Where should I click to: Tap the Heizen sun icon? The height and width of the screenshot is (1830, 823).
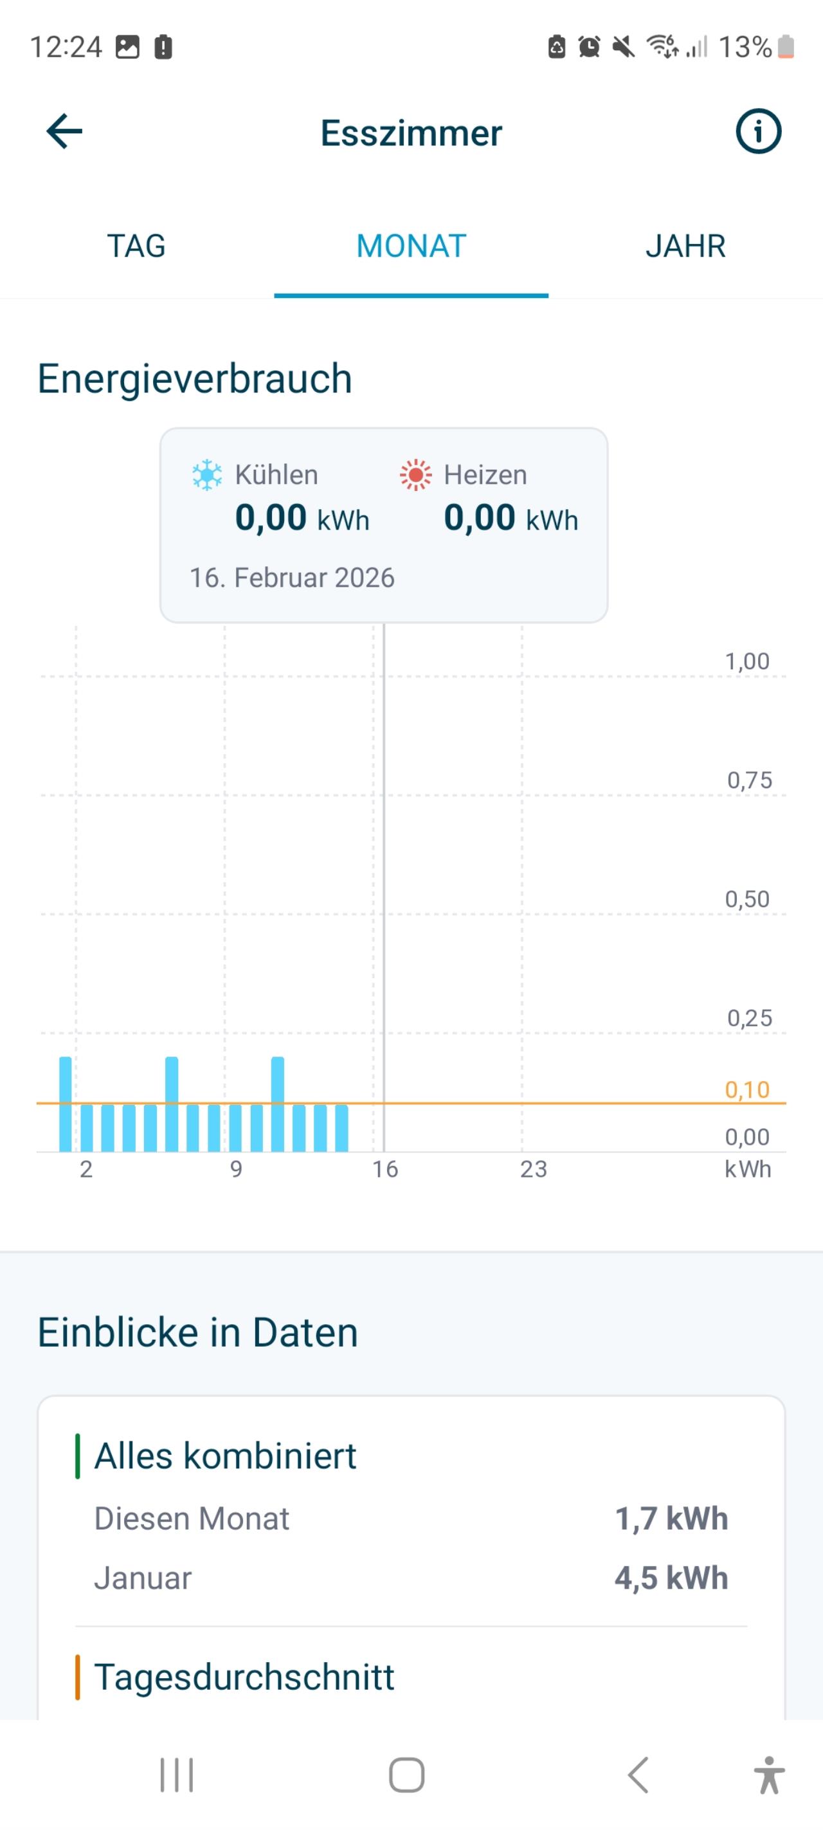[415, 474]
